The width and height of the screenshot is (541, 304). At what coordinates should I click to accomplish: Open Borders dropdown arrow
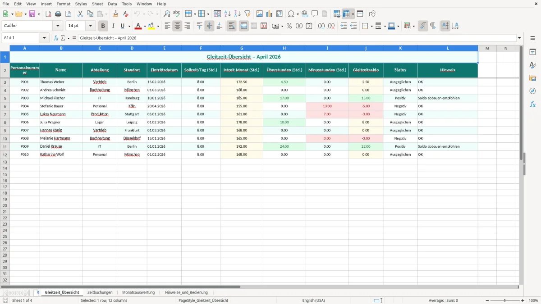[x=371, y=26]
